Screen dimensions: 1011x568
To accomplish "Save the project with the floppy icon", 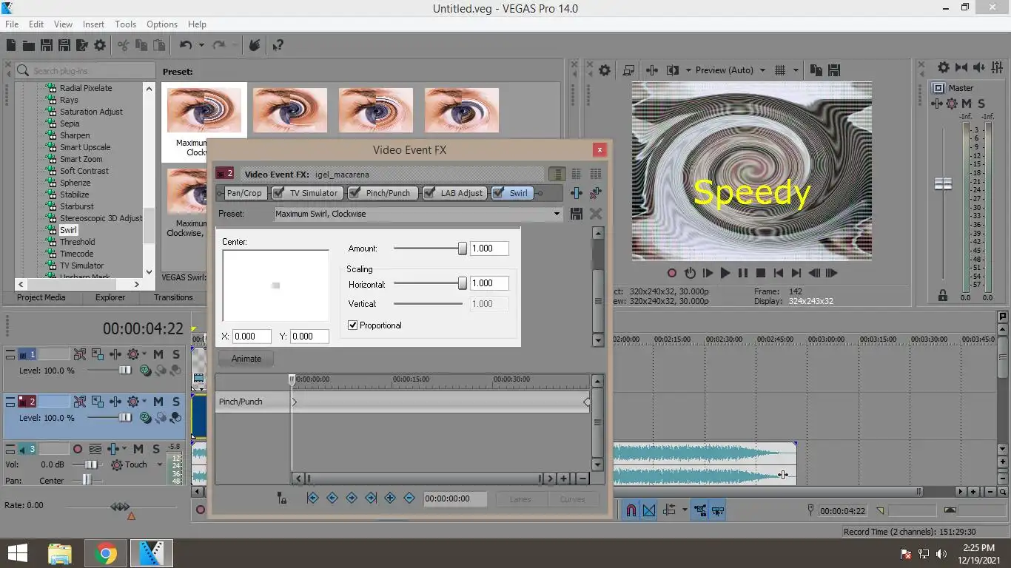I will point(47,46).
